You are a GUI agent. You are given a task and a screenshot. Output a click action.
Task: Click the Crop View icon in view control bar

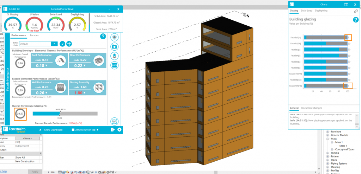(x=80, y=172)
